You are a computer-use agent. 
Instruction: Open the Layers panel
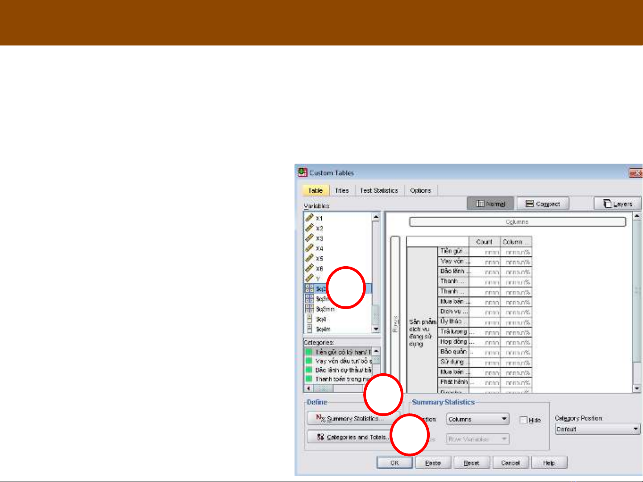click(618, 204)
